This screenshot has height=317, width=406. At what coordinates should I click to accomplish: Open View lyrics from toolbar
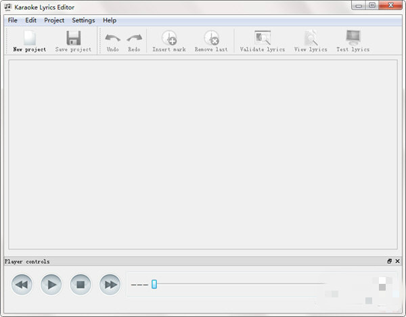click(x=311, y=41)
